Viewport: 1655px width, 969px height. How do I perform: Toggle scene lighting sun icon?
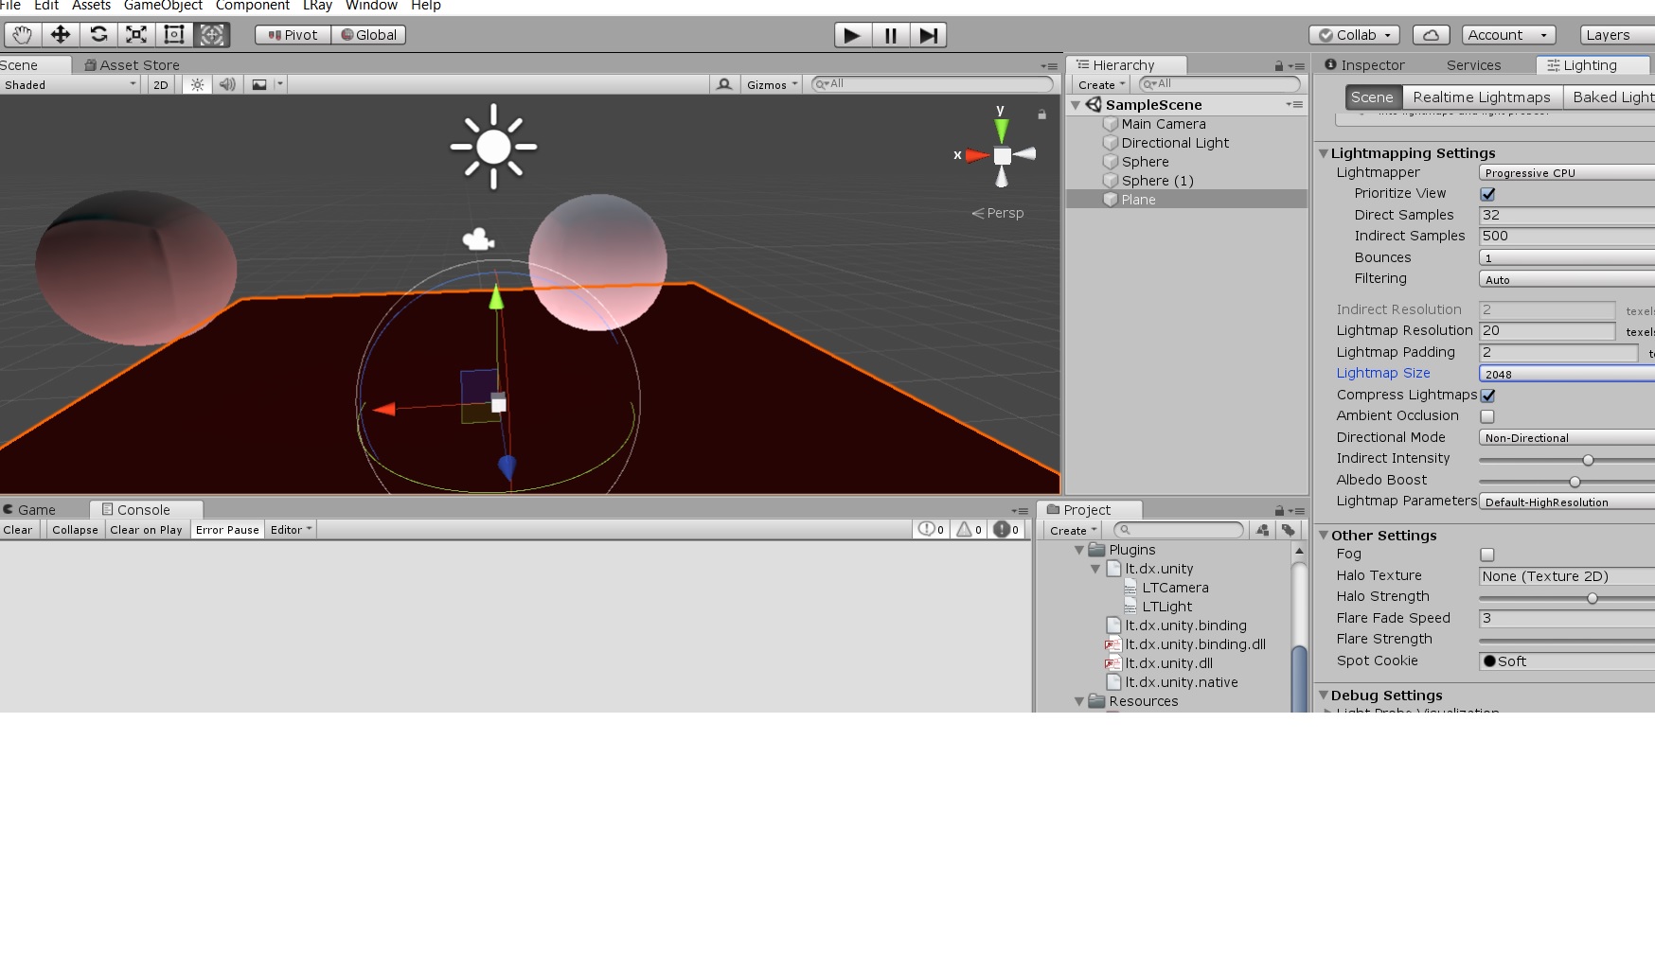click(x=197, y=84)
